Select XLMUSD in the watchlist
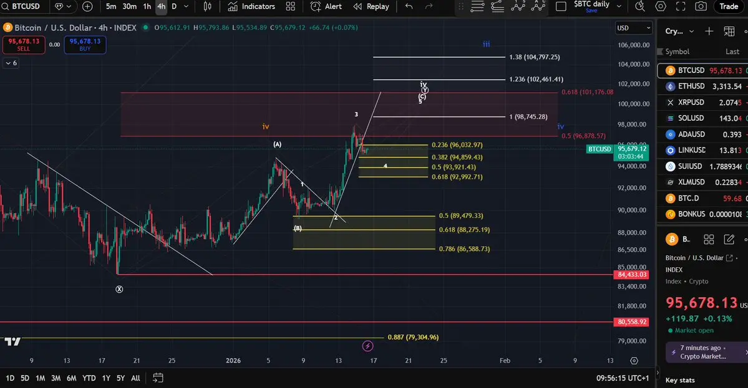 (x=702, y=182)
